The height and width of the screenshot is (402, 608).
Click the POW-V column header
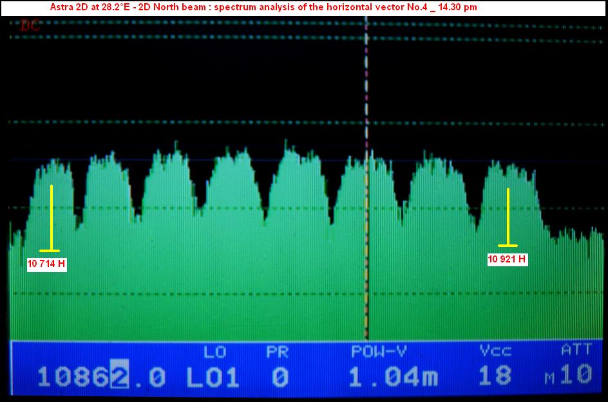pyautogui.click(x=379, y=352)
